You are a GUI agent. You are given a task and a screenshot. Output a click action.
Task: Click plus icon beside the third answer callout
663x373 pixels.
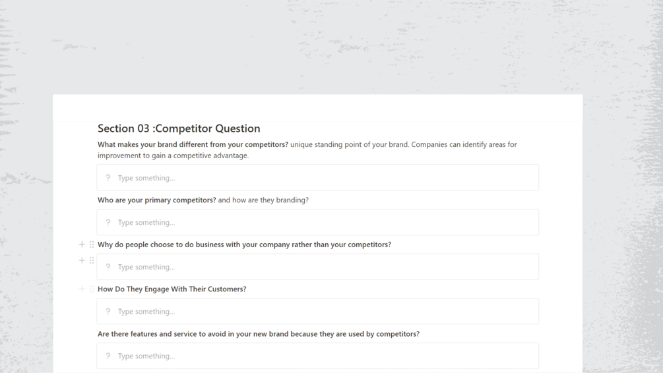pyautogui.click(x=82, y=260)
